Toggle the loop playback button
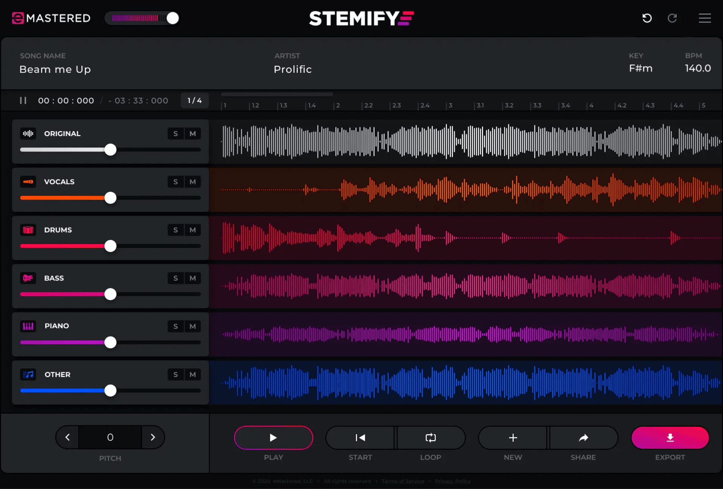The width and height of the screenshot is (723, 489). click(430, 437)
